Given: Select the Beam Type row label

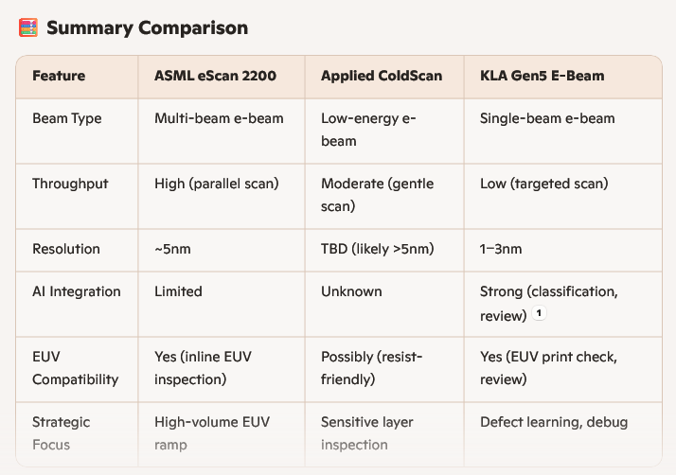Looking at the screenshot, I should [66, 118].
